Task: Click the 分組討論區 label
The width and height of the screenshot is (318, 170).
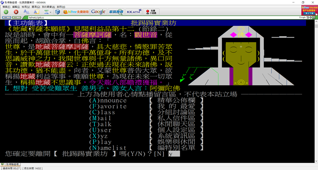Action: tap(176, 113)
